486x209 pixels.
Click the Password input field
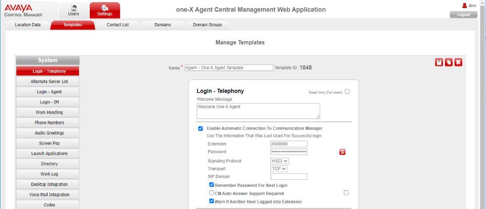coord(289,152)
